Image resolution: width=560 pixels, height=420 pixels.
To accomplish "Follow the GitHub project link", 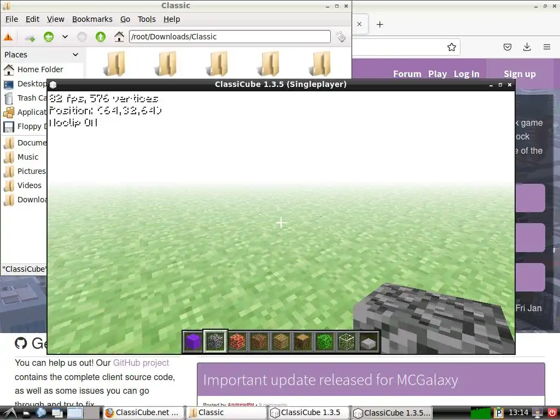I will click(141, 363).
